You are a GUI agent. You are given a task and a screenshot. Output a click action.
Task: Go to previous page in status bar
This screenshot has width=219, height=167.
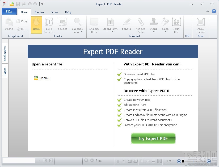[92, 160]
